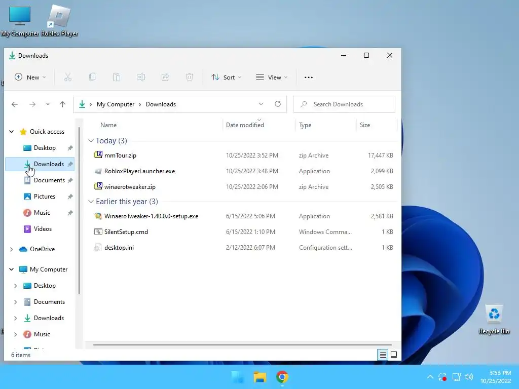Collapse My Computer tree node
The width and height of the screenshot is (519, 389).
(11, 269)
